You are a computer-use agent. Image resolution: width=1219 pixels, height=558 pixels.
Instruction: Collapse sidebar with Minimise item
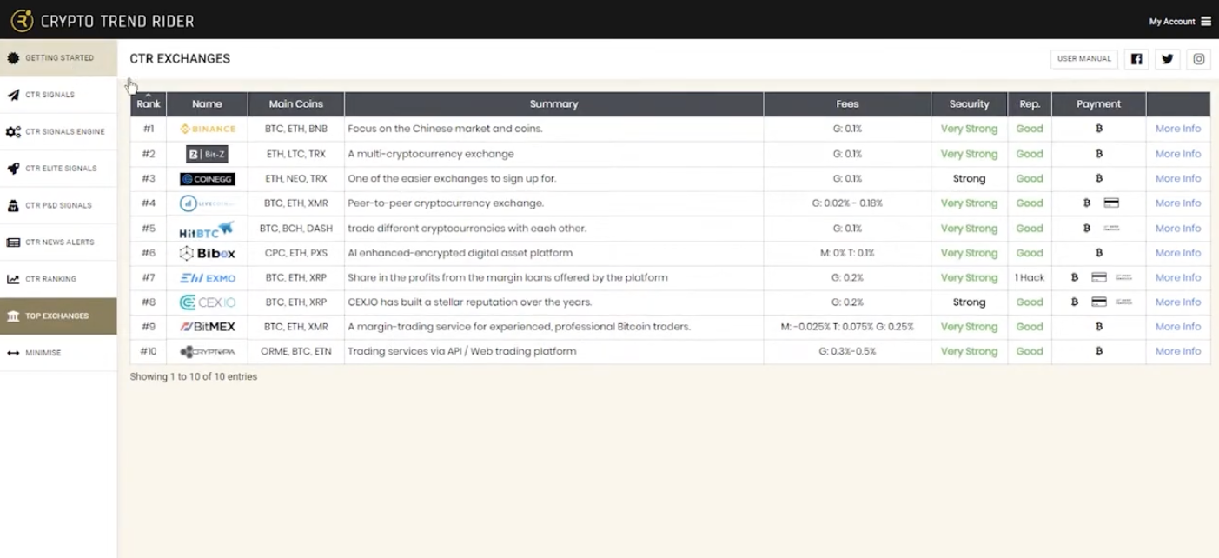(x=58, y=353)
